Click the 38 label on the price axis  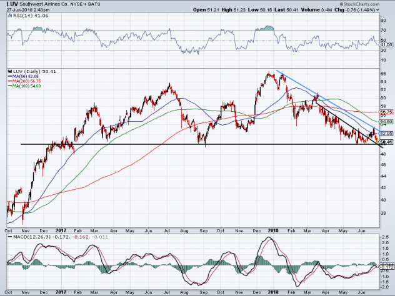383,213
